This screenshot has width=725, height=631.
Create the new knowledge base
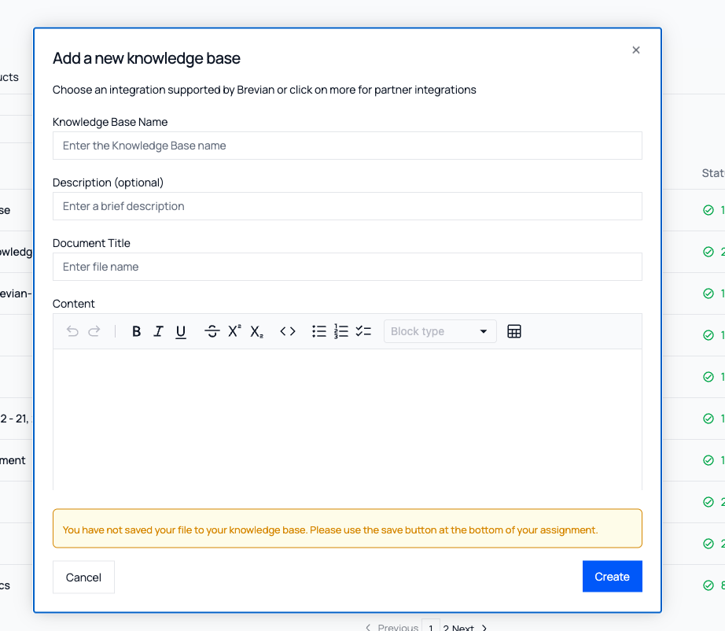point(612,576)
